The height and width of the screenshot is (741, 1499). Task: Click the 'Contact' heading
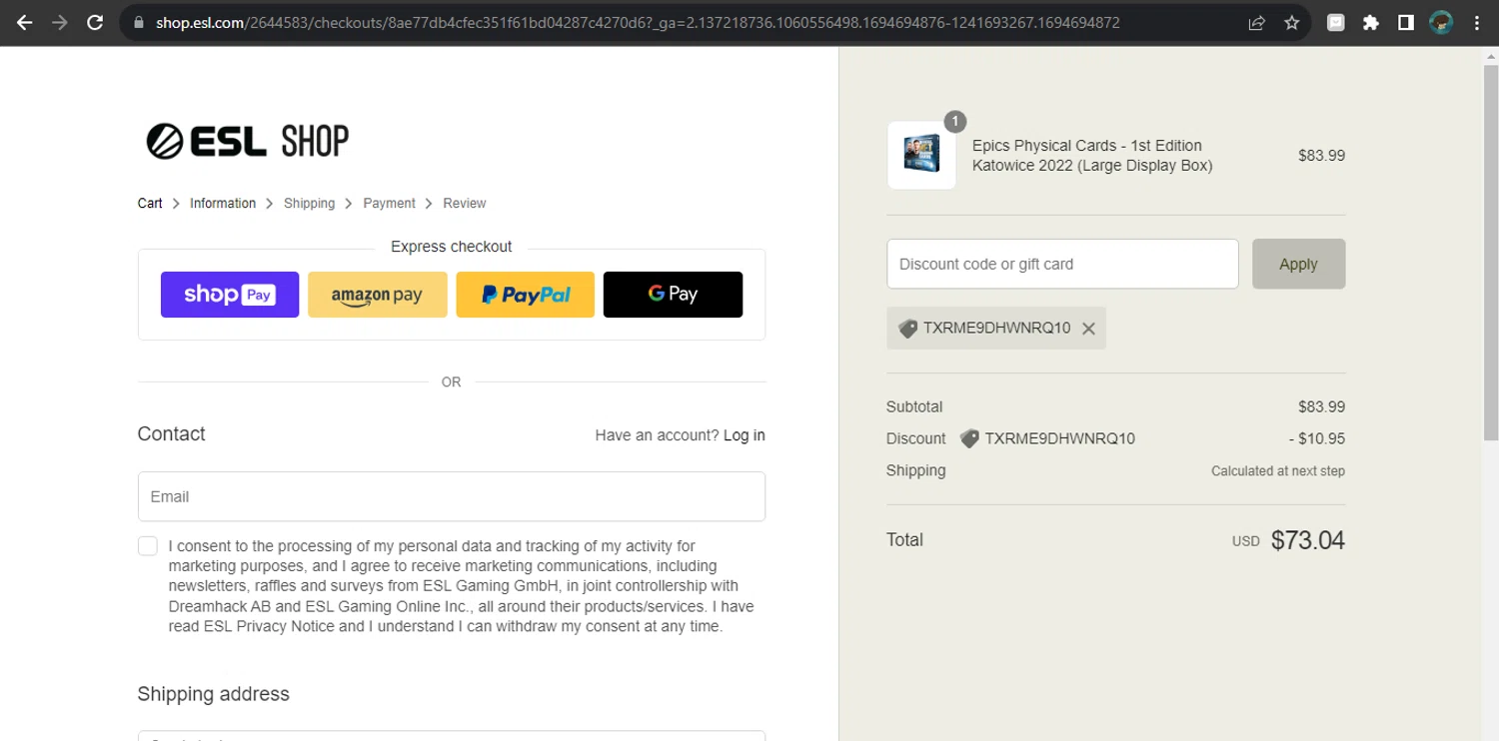click(x=172, y=434)
